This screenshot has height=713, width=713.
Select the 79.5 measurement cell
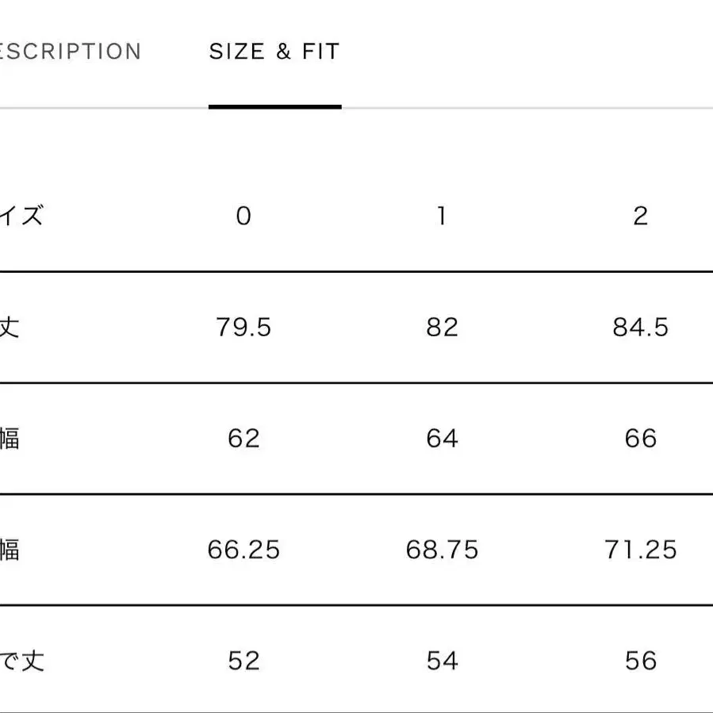tap(243, 328)
